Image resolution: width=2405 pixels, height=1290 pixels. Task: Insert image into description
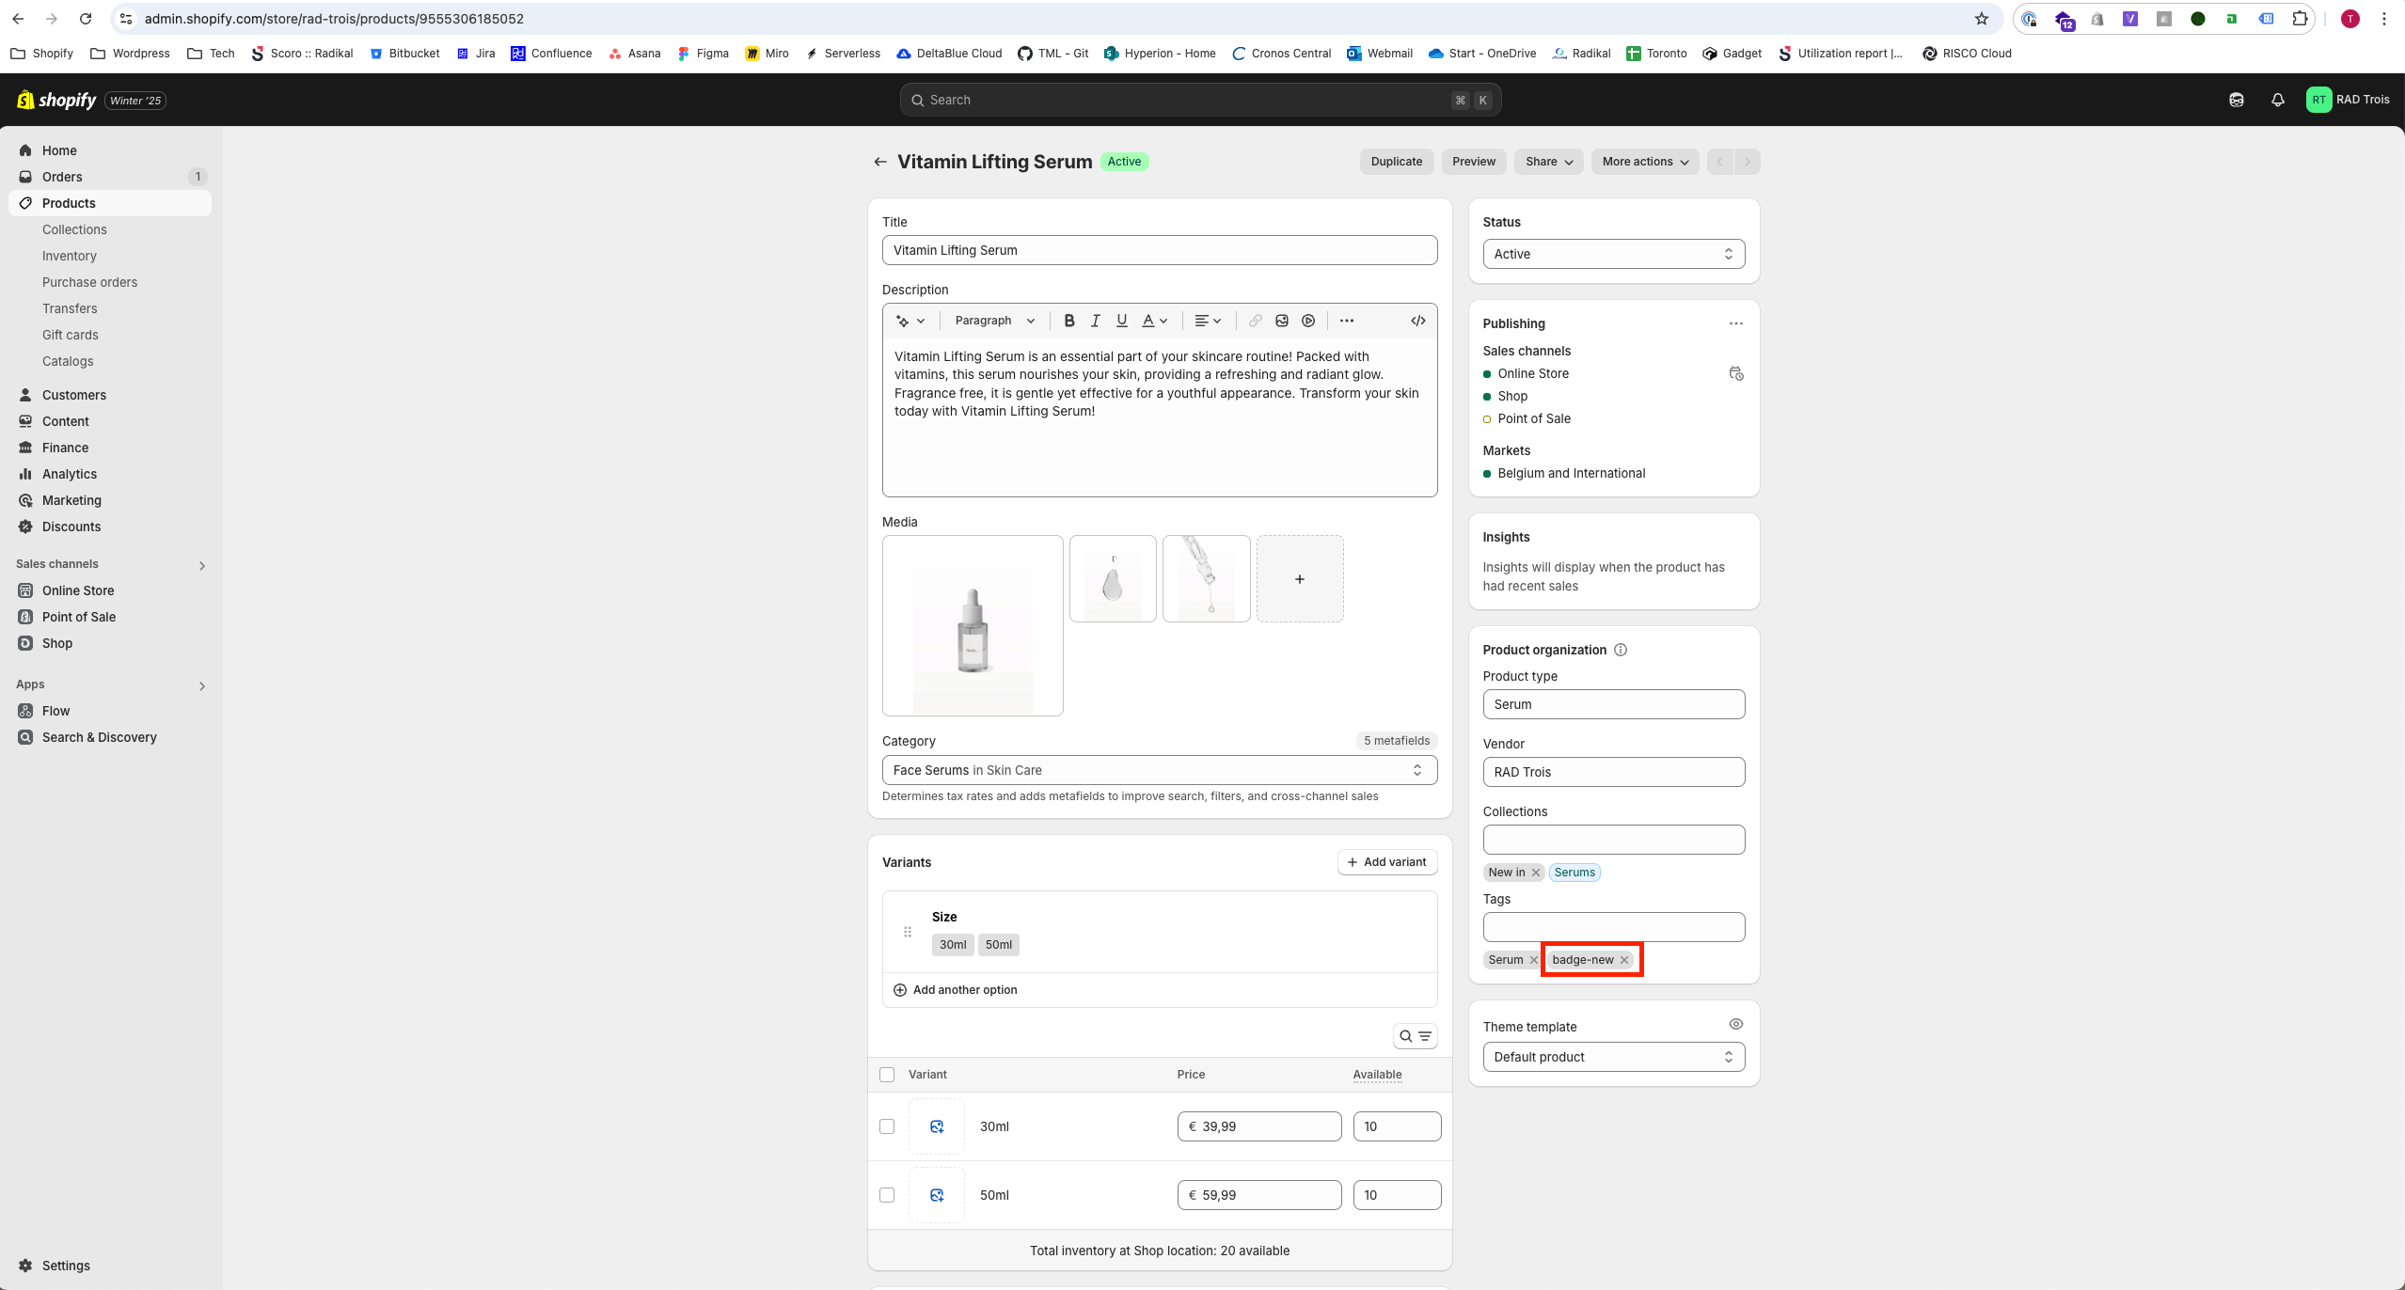pos(1281,321)
